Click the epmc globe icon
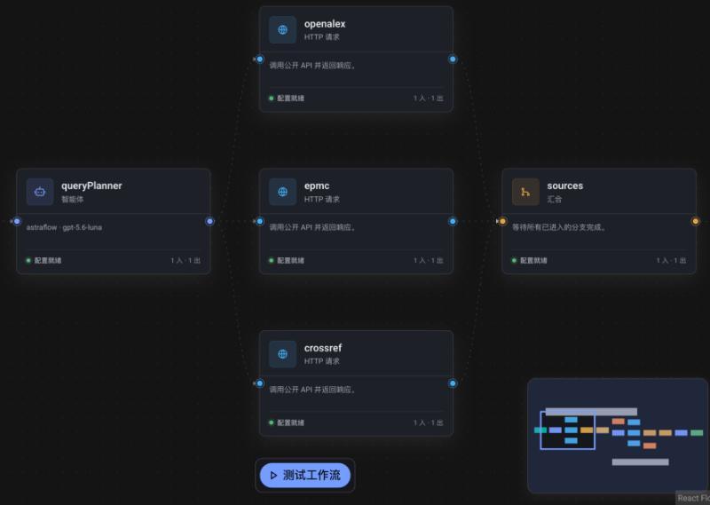 282,192
